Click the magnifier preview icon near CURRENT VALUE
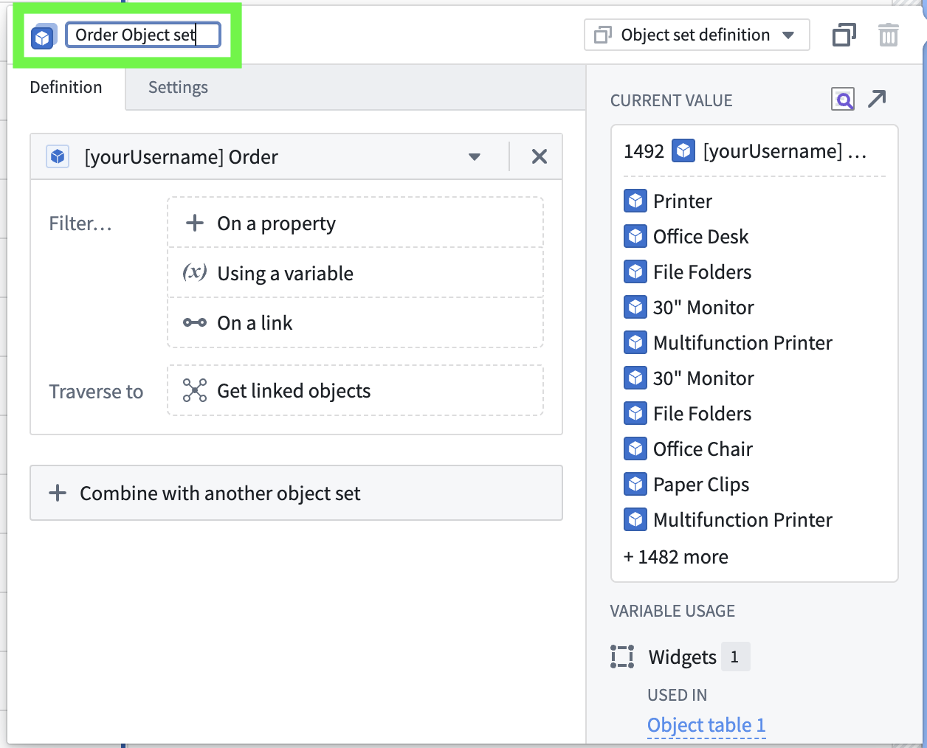 tap(842, 99)
